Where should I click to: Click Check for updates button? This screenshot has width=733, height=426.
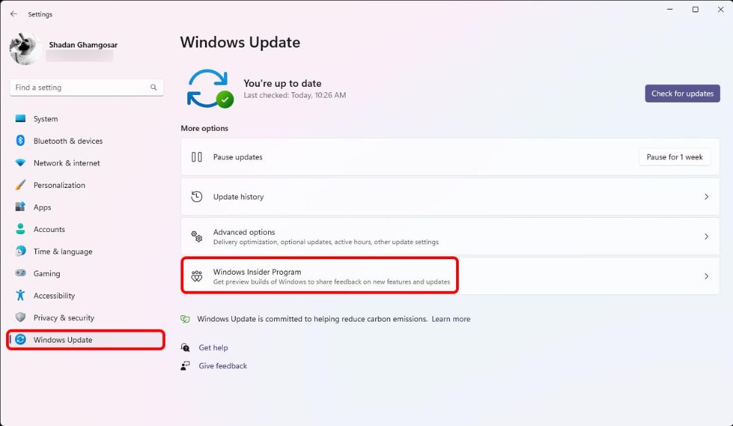click(682, 94)
